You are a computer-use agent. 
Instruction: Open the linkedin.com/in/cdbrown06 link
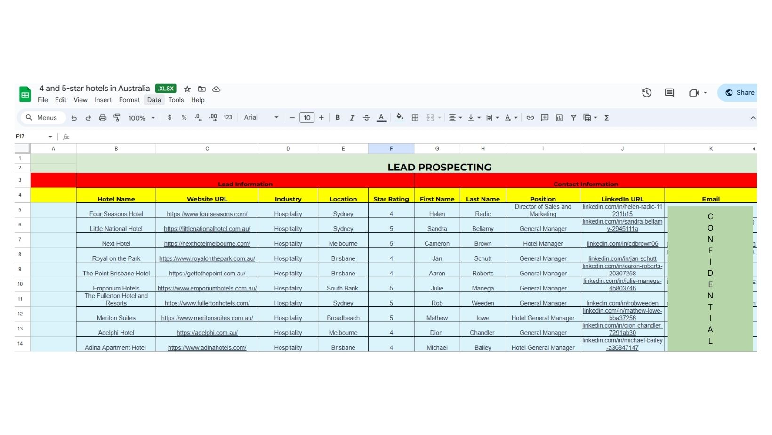622,244
